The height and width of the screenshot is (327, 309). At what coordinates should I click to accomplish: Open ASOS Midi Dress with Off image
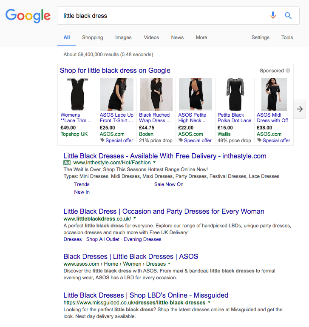(274, 94)
